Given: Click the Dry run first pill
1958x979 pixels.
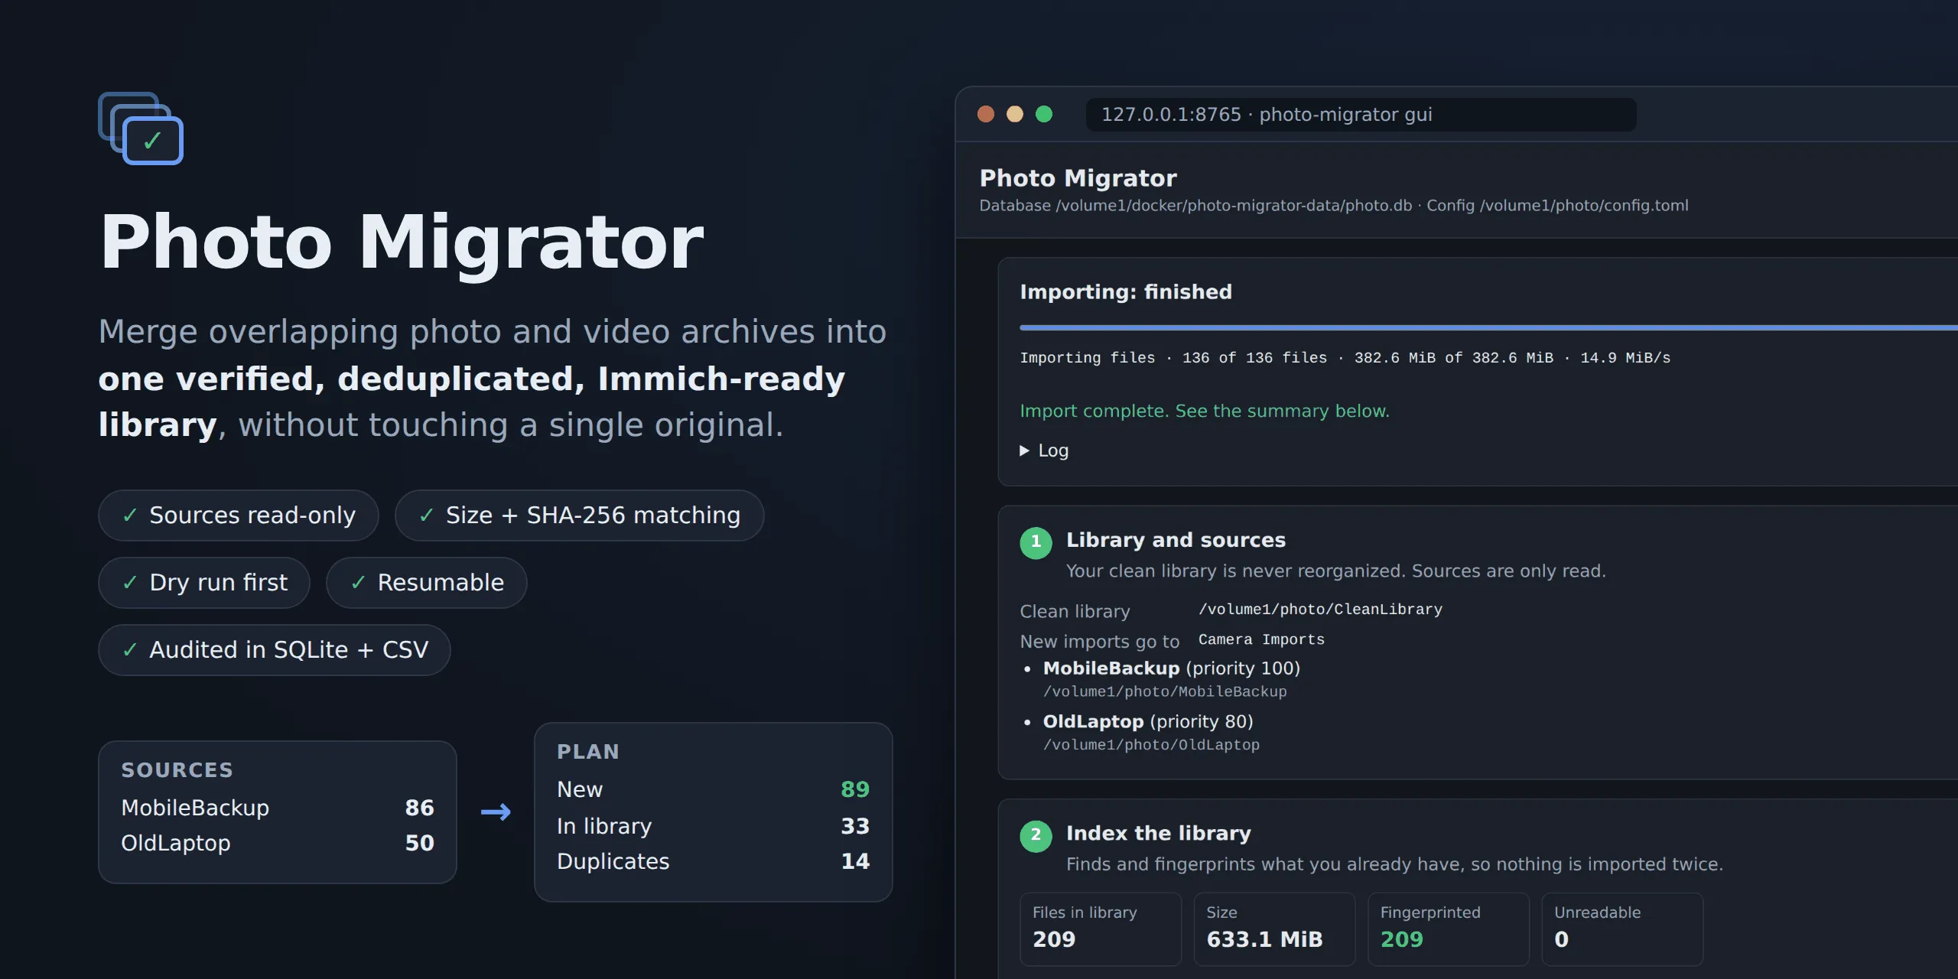Looking at the screenshot, I should coord(204,583).
